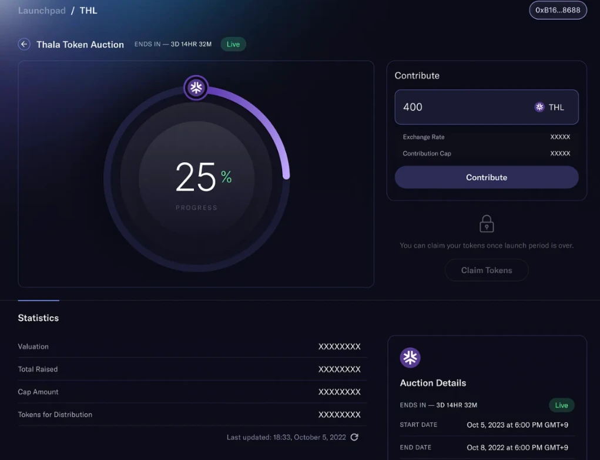Open the wallet address 0xB16...8688 button
This screenshot has height=460, width=600.
(x=558, y=11)
